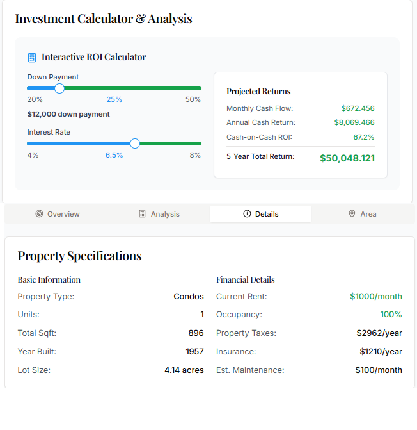
Task: Switch to the Overview tab
Action: 57,214
